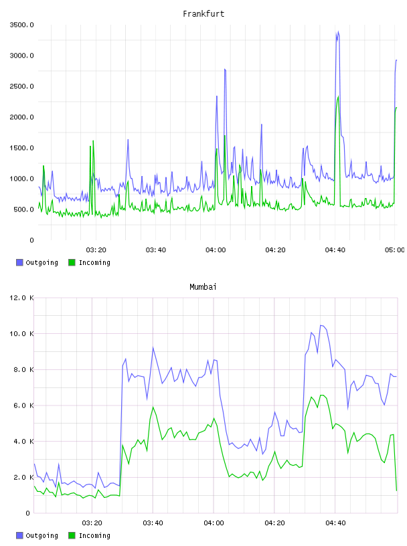Click Mumbai Outgoing blue legend swatch
The height and width of the screenshot is (546, 407).
19,535
